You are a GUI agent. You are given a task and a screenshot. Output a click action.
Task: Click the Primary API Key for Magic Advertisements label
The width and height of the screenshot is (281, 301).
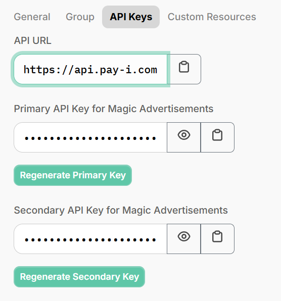coord(114,109)
